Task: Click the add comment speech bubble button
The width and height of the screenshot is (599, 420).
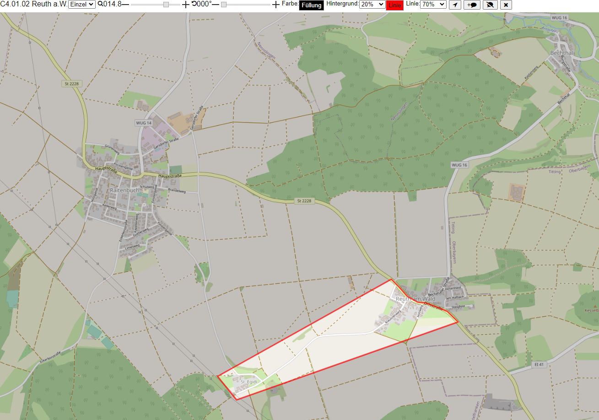Action: (472, 5)
